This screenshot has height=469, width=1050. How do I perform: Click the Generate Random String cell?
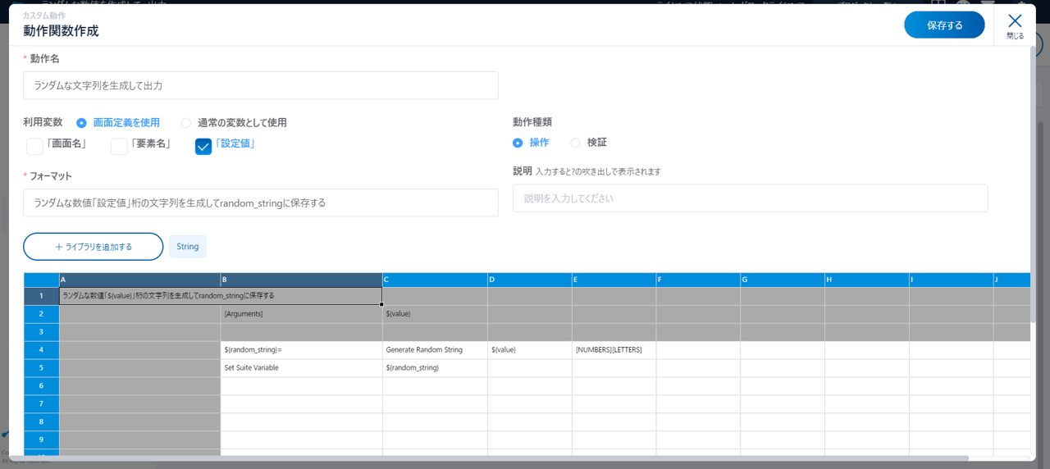click(x=435, y=350)
